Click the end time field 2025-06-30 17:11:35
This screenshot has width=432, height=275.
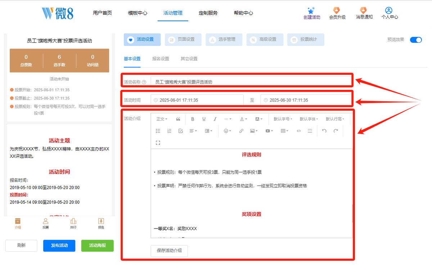(x=306, y=100)
